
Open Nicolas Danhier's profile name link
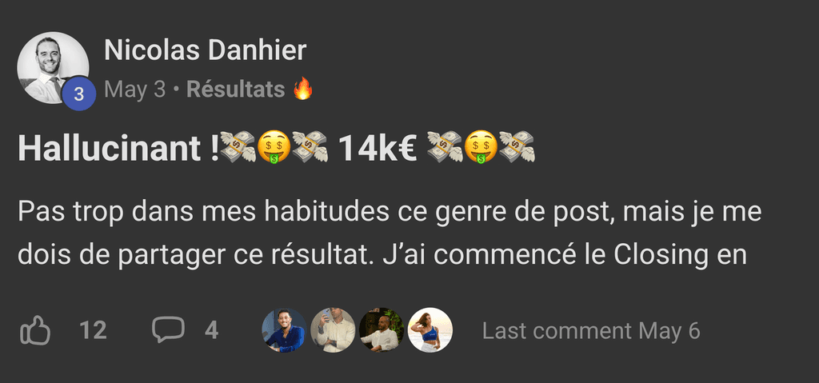[x=205, y=50]
